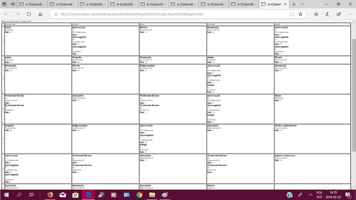Set these tabs aside

click(x=13, y=4)
